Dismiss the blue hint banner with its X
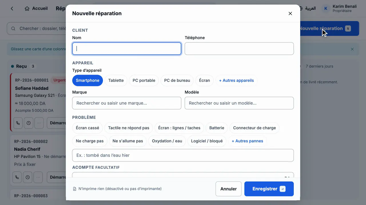Image resolution: width=366 pixels, height=205 pixels. click(352, 49)
